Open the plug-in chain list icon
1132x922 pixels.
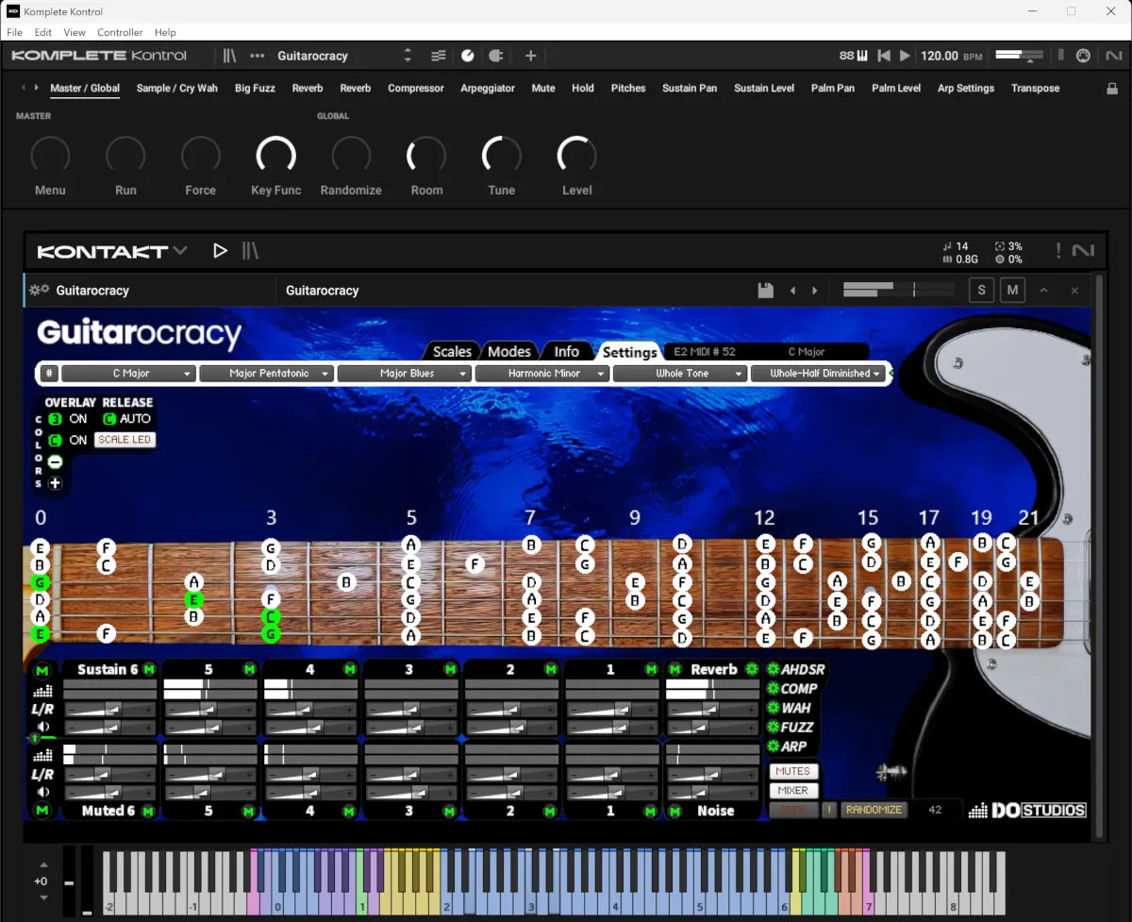click(438, 56)
